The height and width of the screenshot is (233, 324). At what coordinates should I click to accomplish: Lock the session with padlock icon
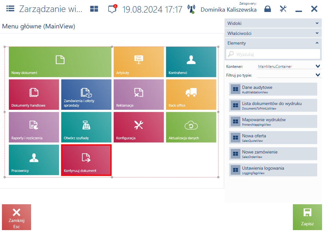click(x=268, y=9)
